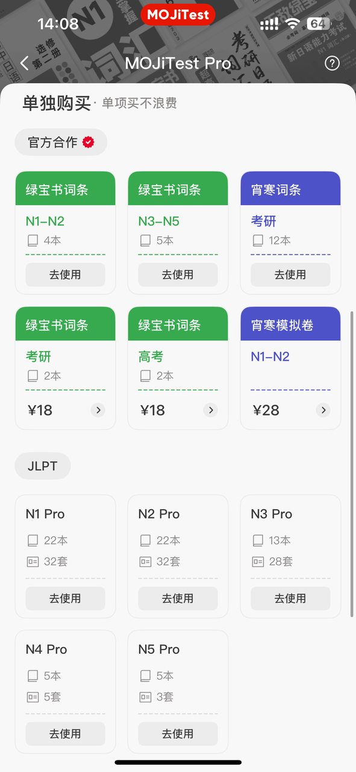Click the vertical scrollbar on the right edge

tap(352, 463)
